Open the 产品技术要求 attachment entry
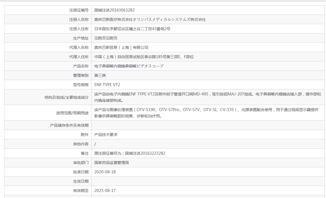 click(106, 135)
